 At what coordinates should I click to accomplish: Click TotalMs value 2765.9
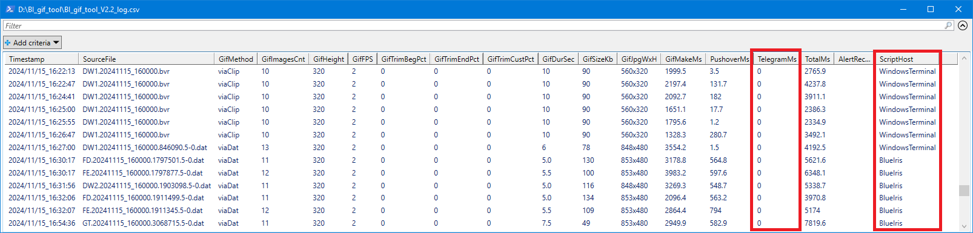pyautogui.click(x=815, y=71)
